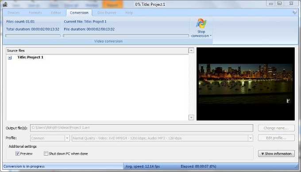Close the converter window
Image resolution: width=301 pixels, height=172 pixels.
coord(291,3)
